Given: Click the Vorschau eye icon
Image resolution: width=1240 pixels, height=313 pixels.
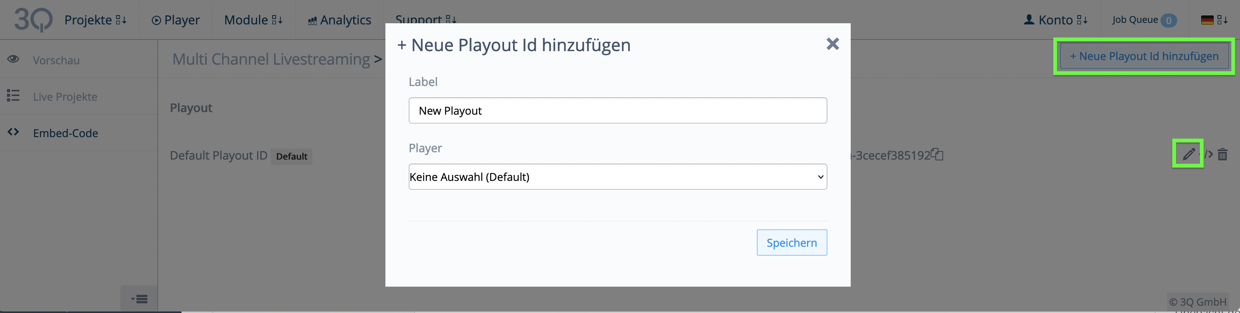Looking at the screenshot, I should click(x=13, y=59).
